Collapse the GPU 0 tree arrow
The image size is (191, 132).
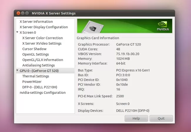click(x=17, y=71)
